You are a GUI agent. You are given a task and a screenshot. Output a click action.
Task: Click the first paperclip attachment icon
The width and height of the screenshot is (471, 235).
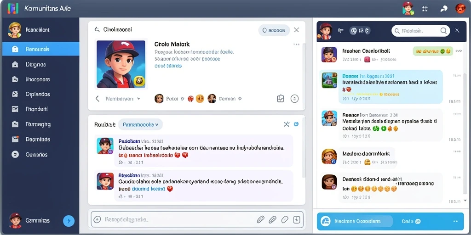[x=260, y=219]
